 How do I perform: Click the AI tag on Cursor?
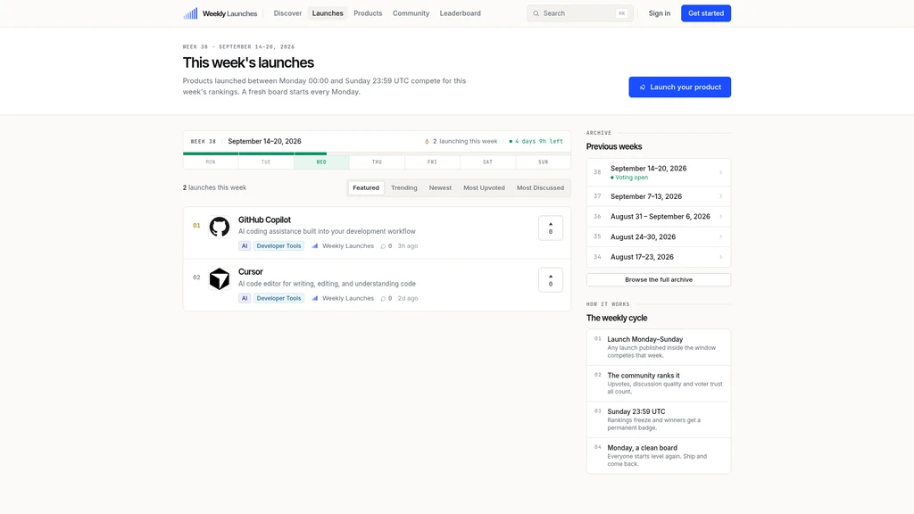pyautogui.click(x=245, y=298)
